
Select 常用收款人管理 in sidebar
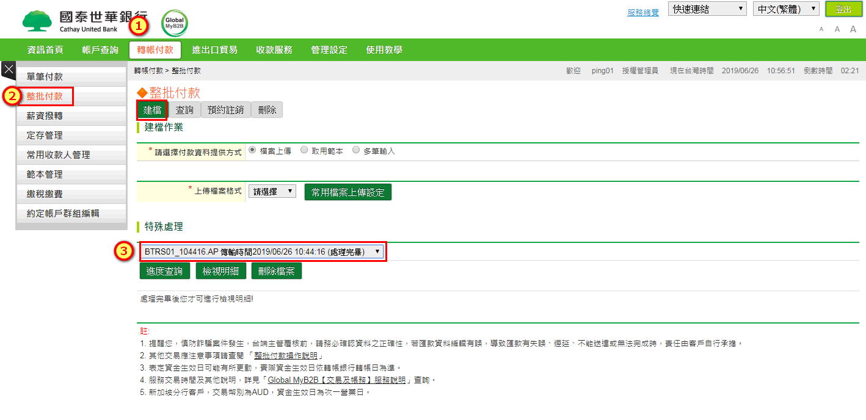[71, 155]
